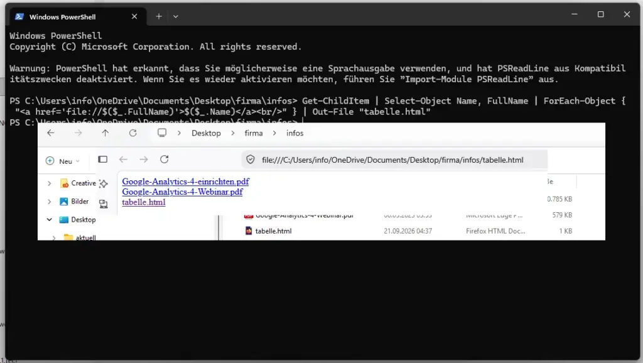Select the Creative folder in navigation pane
This screenshot has width=643, height=363.
tap(78, 183)
